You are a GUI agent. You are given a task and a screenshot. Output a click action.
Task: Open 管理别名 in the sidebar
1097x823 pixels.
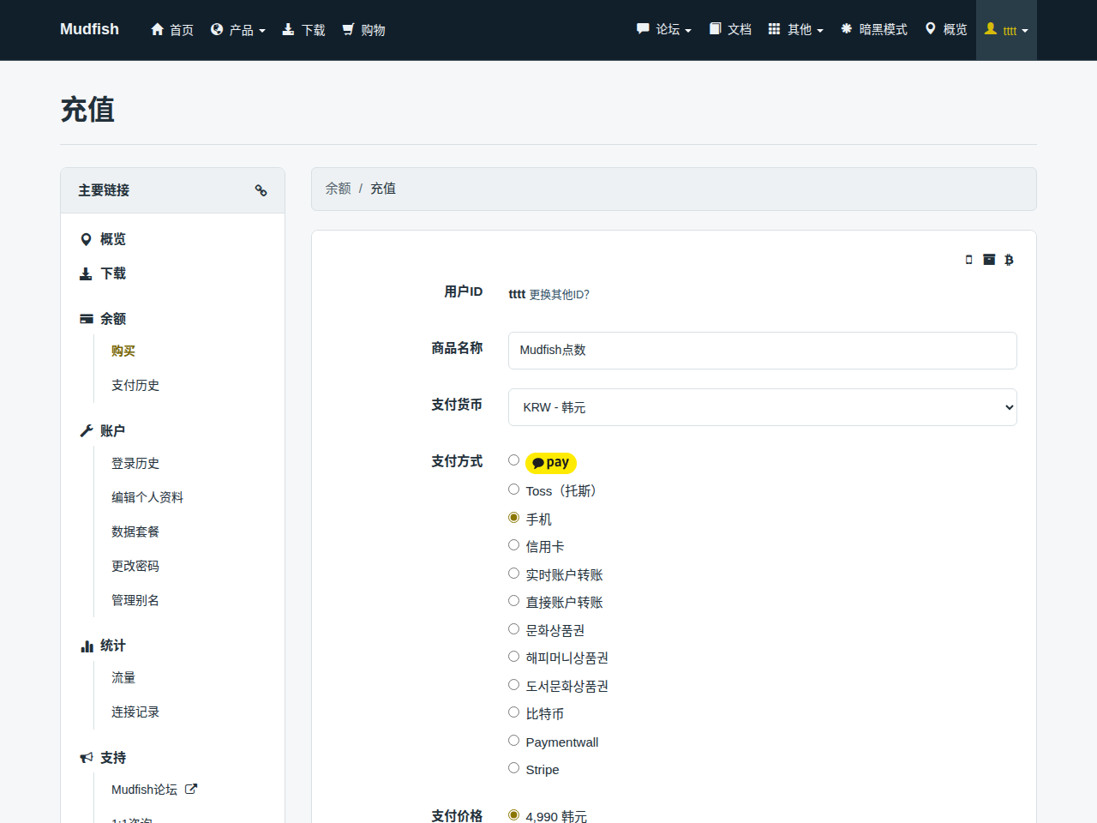[x=135, y=601]
